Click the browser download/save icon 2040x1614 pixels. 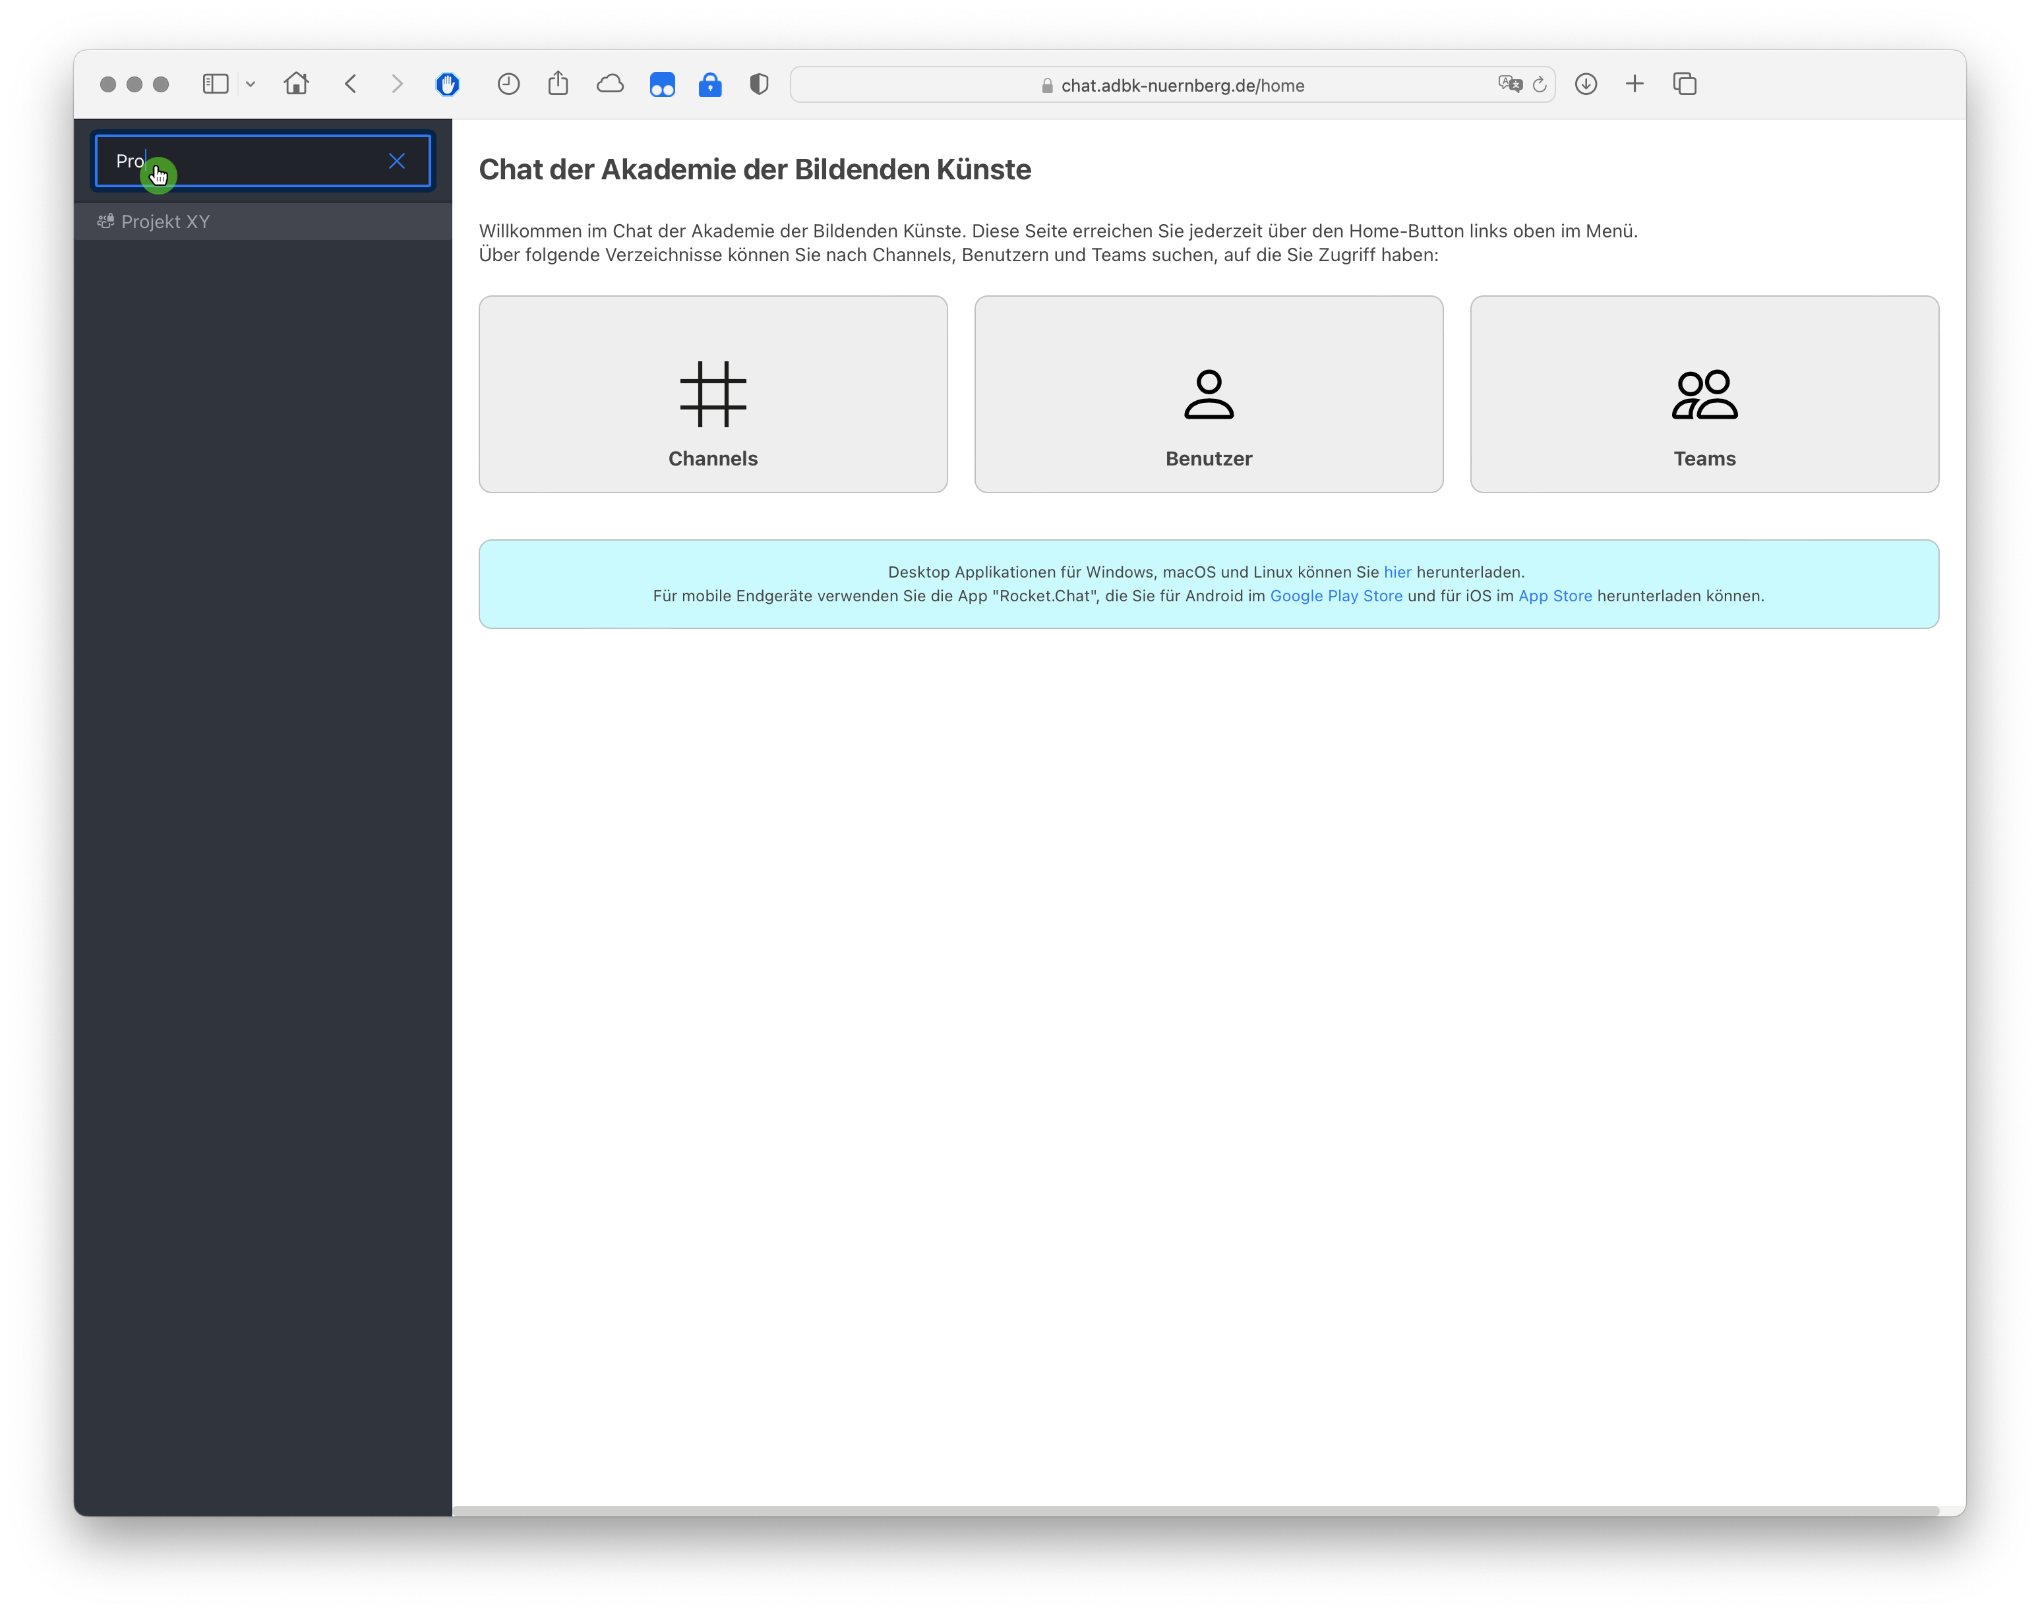(1586, 84)
